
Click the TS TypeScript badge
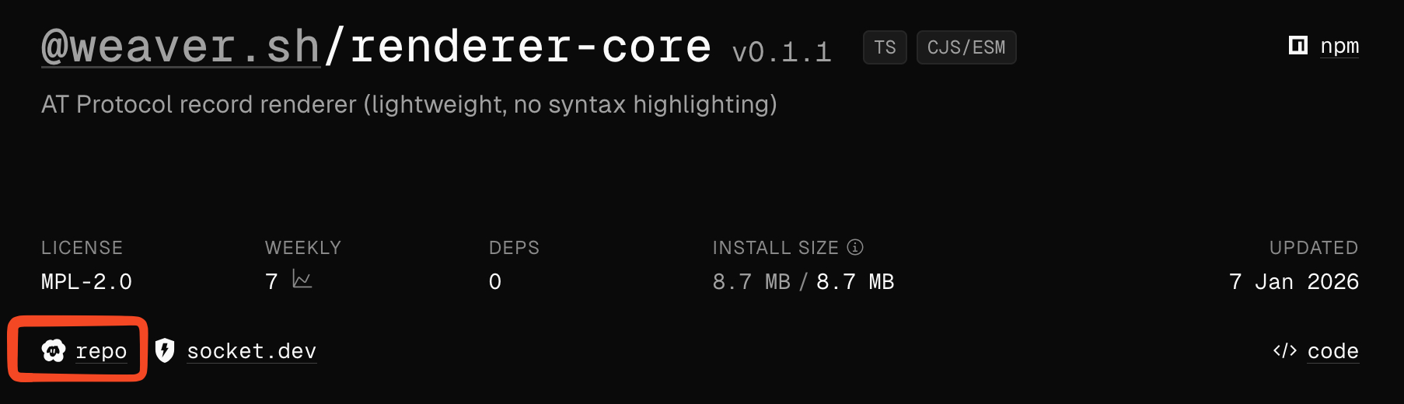pos(885,47)
